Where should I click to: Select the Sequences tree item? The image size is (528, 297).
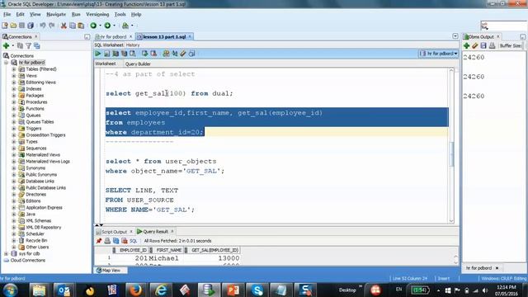pyautogui.click(x=36, y=148)
